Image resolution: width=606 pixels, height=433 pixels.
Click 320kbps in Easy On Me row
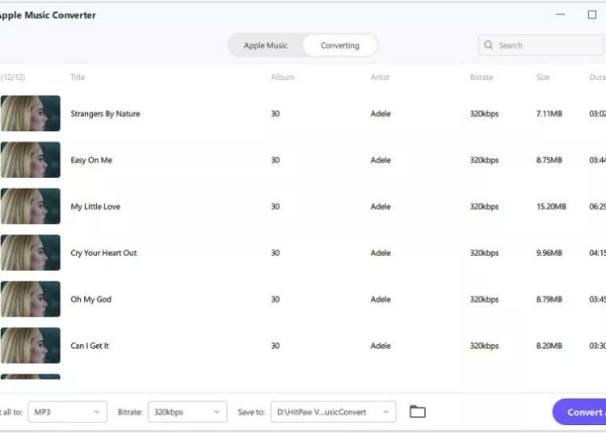pos(484,160)
